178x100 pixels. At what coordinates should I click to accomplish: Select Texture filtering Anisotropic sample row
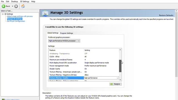(84, 72)
